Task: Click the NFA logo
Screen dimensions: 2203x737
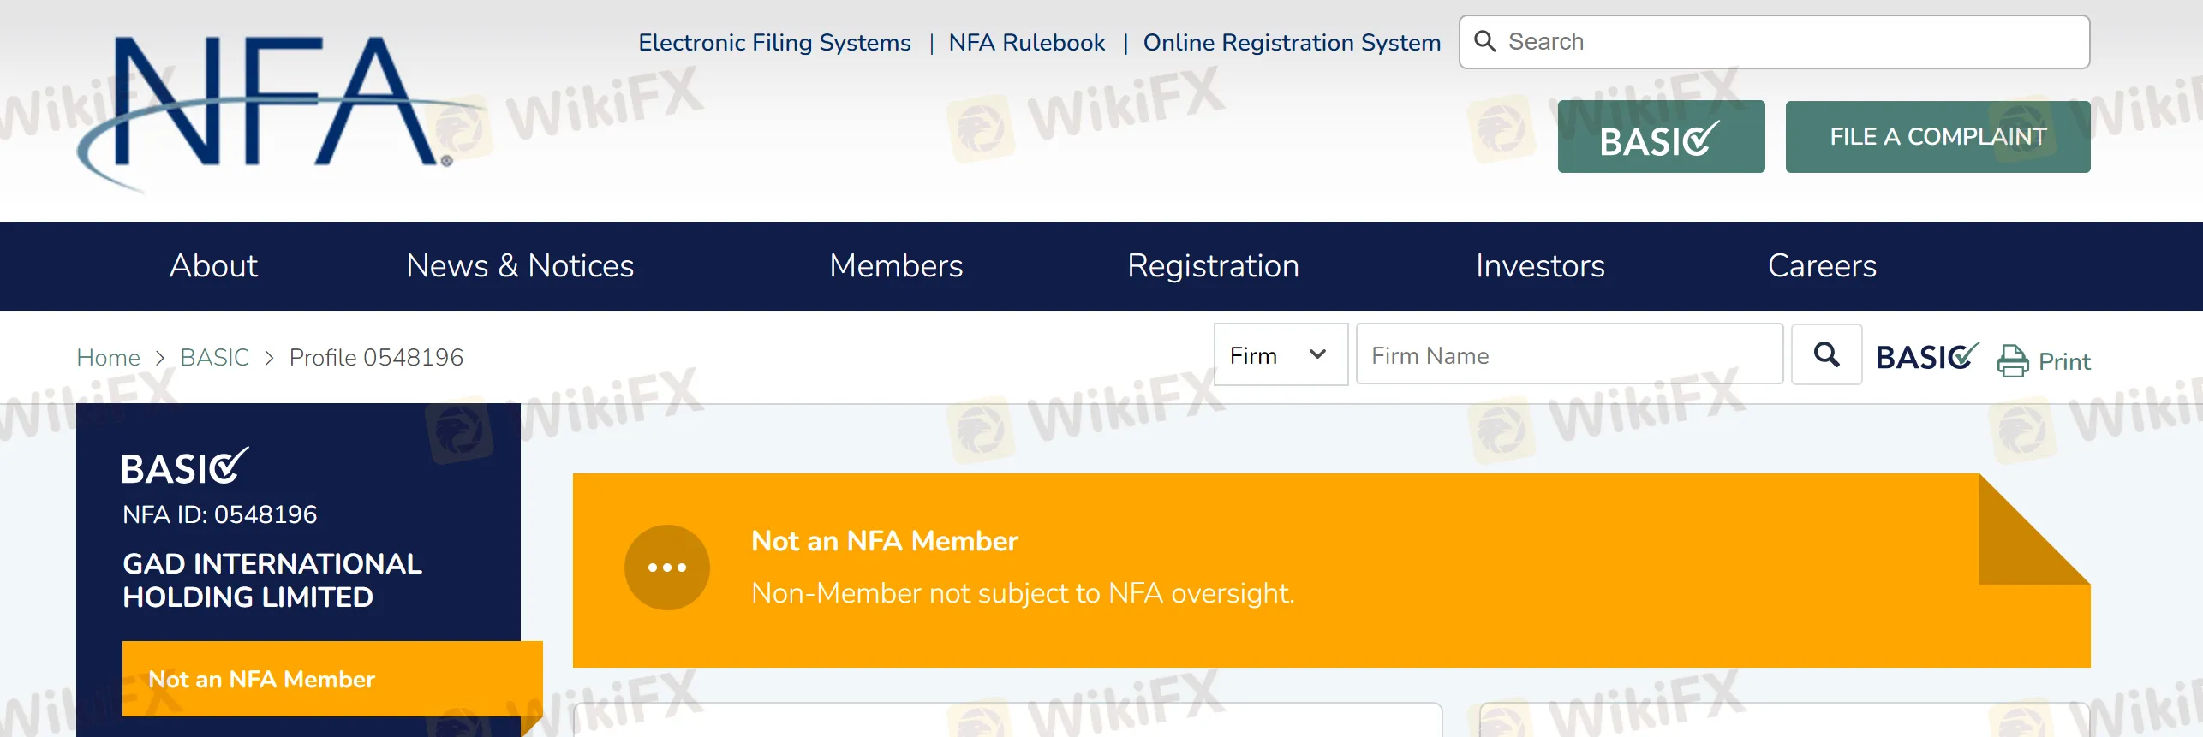Action: [274, 107]
